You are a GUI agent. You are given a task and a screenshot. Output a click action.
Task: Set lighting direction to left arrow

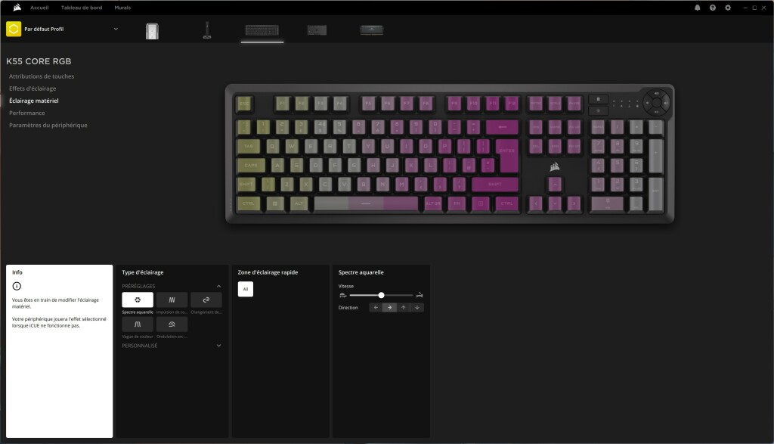[375, 307]
